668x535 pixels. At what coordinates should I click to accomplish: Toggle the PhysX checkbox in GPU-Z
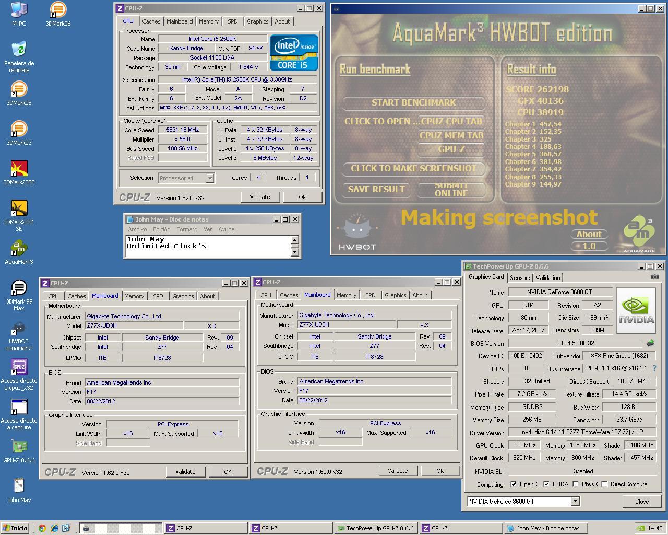(x=576, y=484)
